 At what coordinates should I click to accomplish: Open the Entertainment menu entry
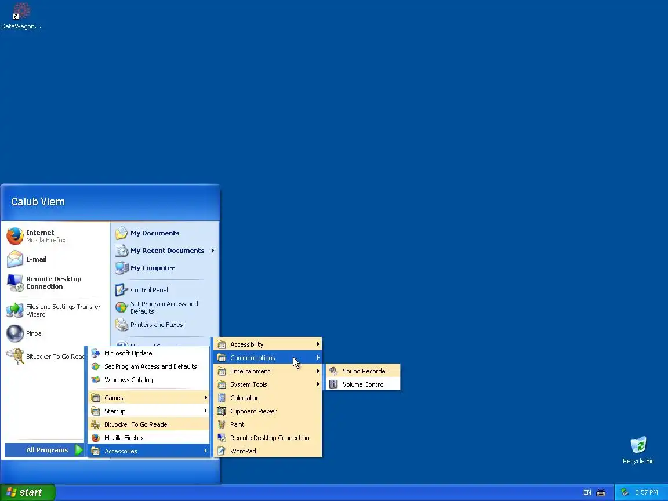pos(267,371)
